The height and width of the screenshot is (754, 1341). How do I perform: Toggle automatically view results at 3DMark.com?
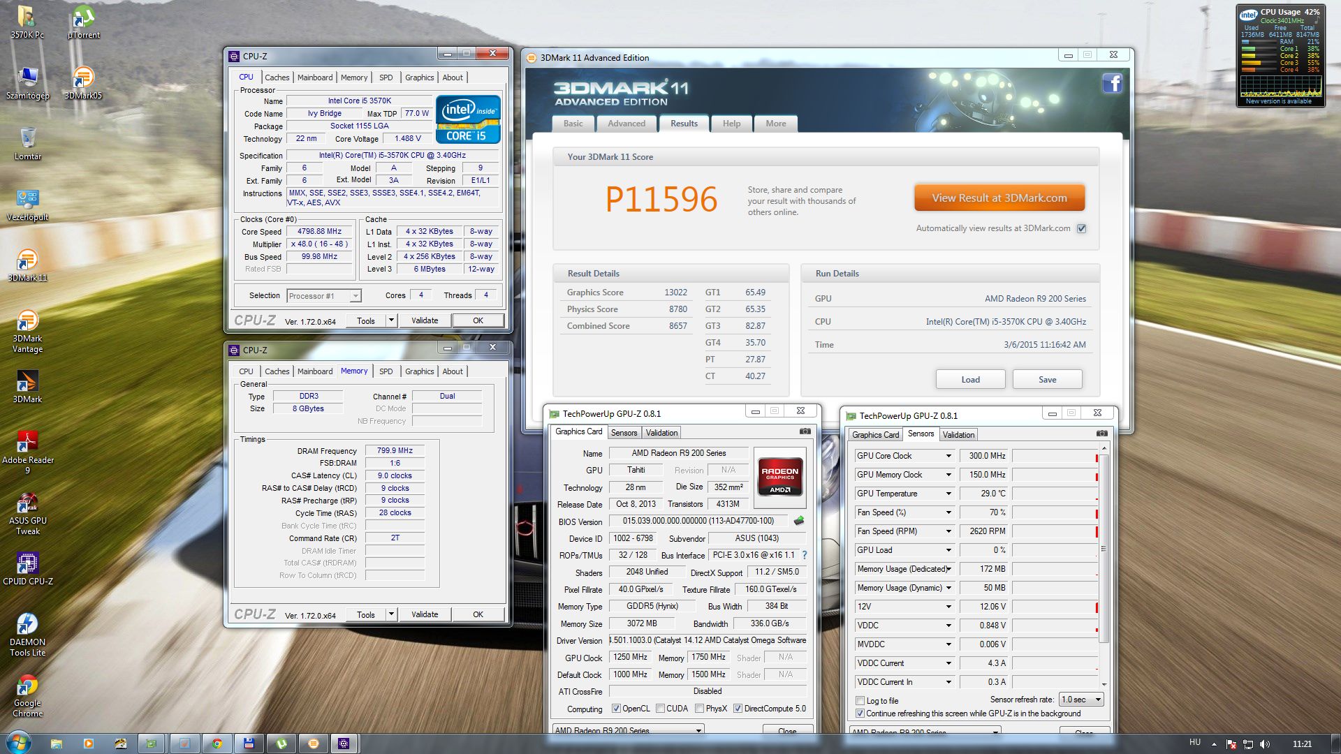[1081, 228]
